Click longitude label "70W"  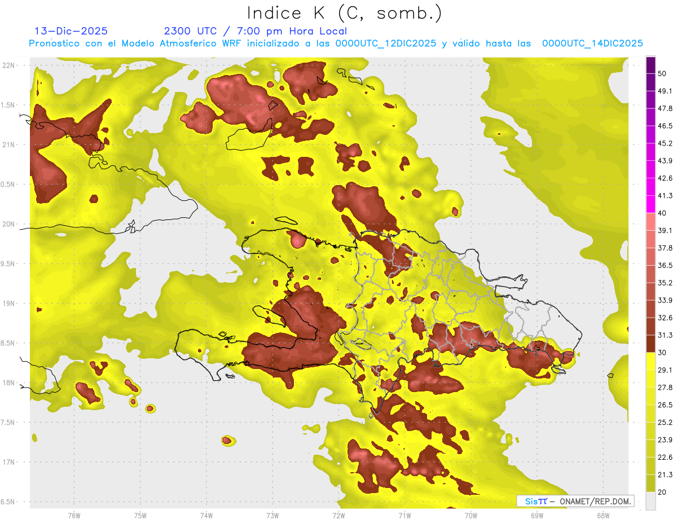pos(471,515)
